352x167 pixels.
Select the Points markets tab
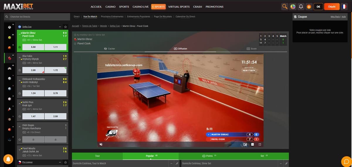pos(209,156)
